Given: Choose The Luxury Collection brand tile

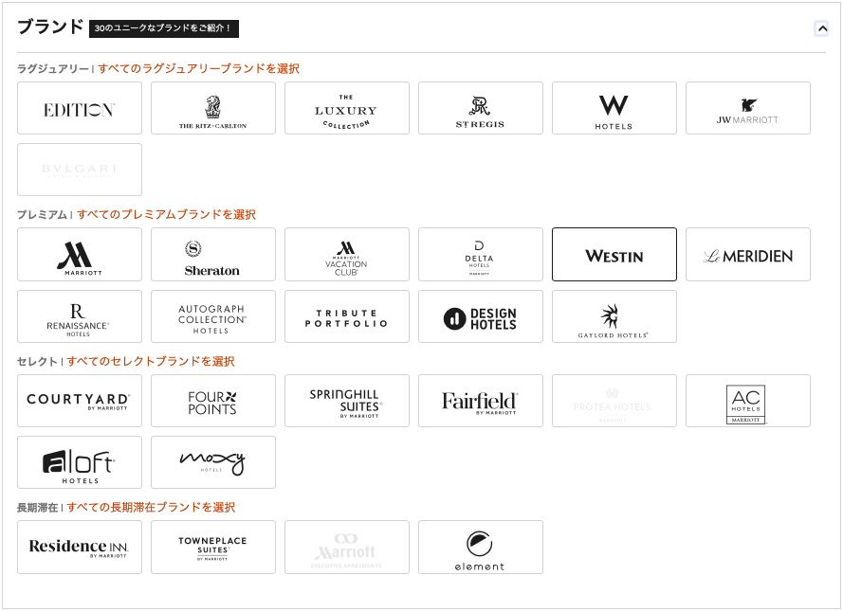Looking at the screenshot, I should point(347,108).
